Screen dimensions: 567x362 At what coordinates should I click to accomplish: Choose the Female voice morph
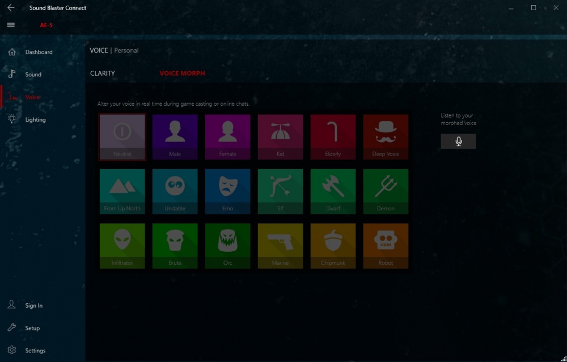(227, 137)
